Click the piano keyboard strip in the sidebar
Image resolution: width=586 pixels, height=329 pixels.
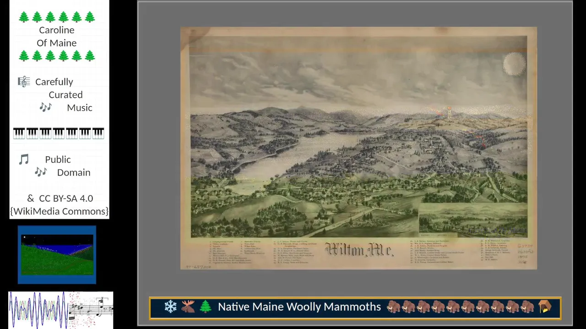(59, 133)
